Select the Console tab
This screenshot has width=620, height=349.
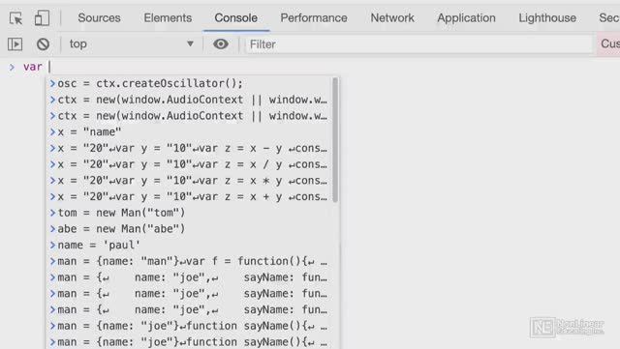point(236,17)
